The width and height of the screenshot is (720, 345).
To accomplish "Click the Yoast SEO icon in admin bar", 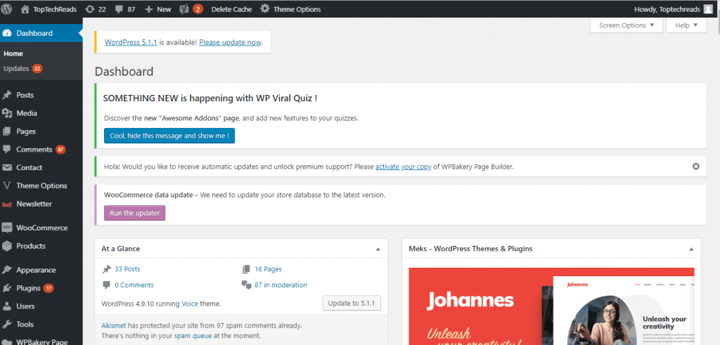I will tap(184, 9).
